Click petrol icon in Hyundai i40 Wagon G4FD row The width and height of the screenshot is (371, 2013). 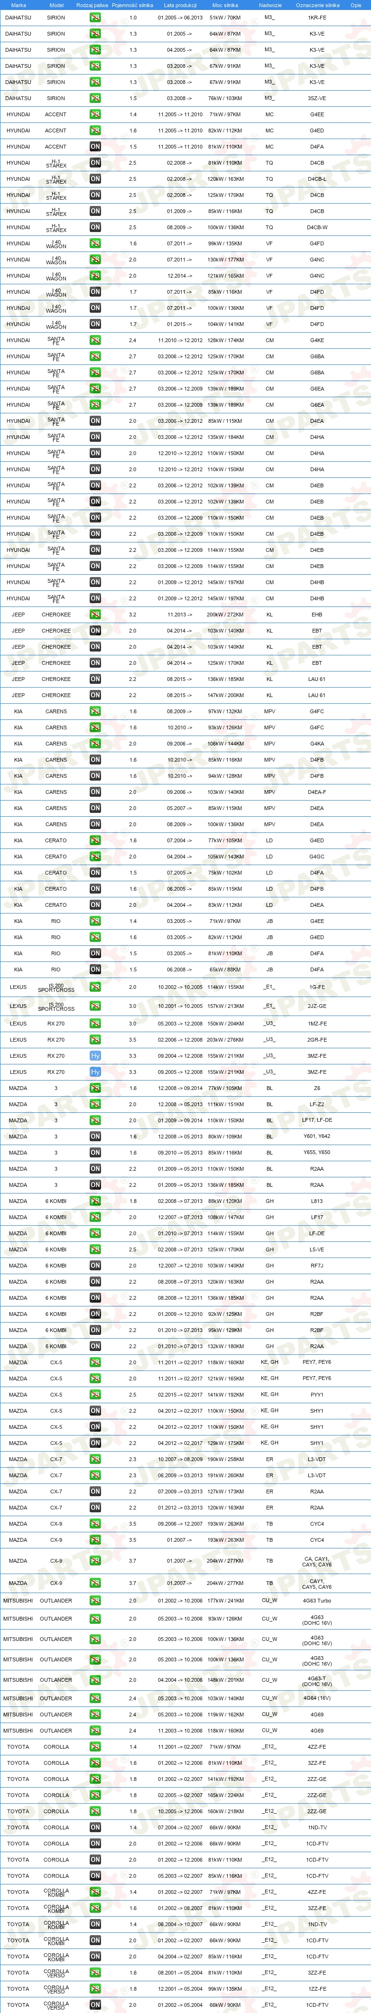(94, 244)
